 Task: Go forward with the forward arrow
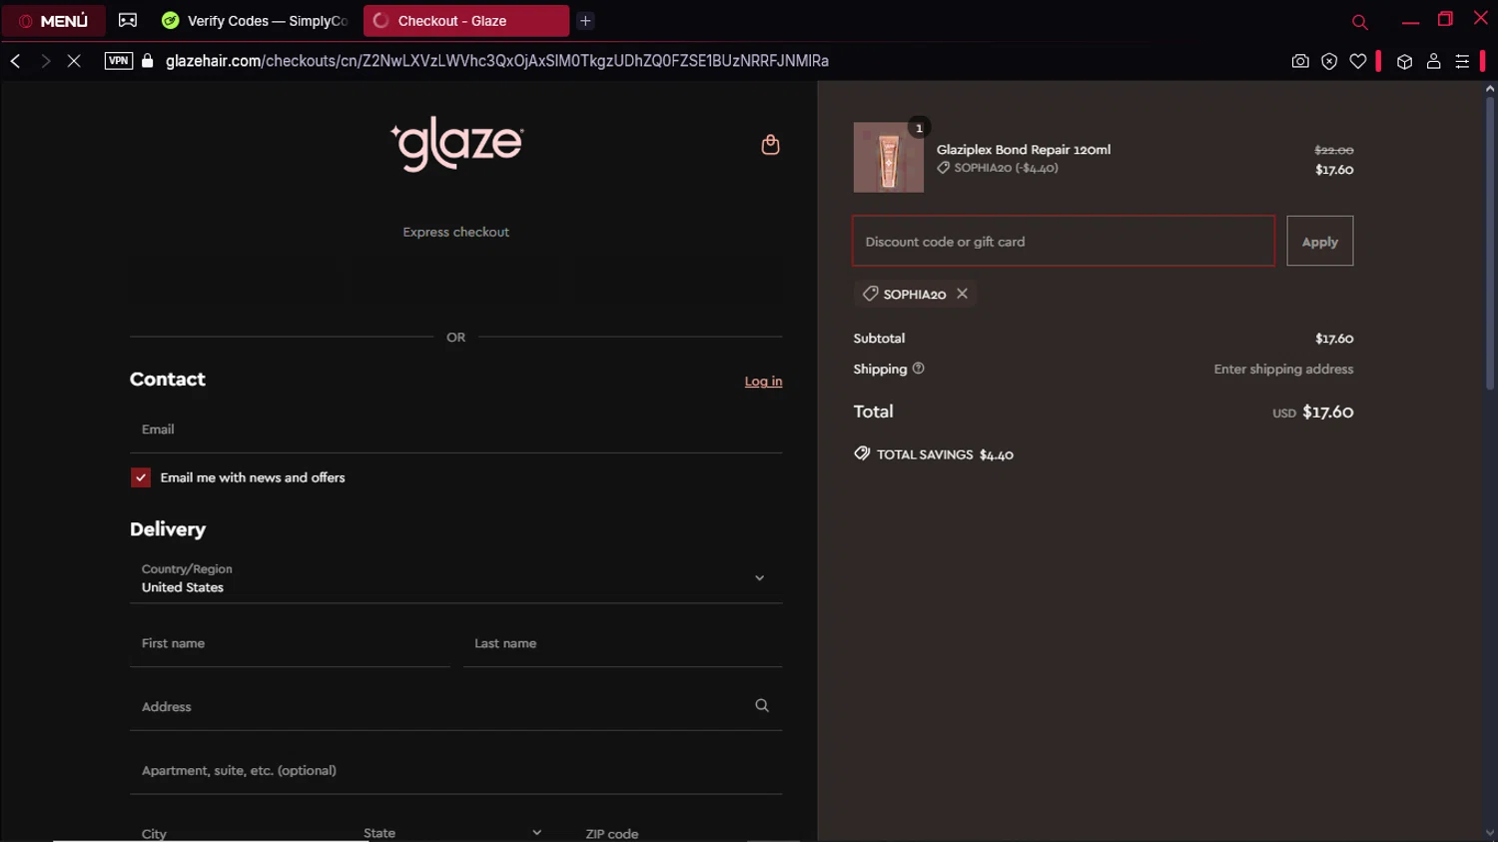(45, 61)
